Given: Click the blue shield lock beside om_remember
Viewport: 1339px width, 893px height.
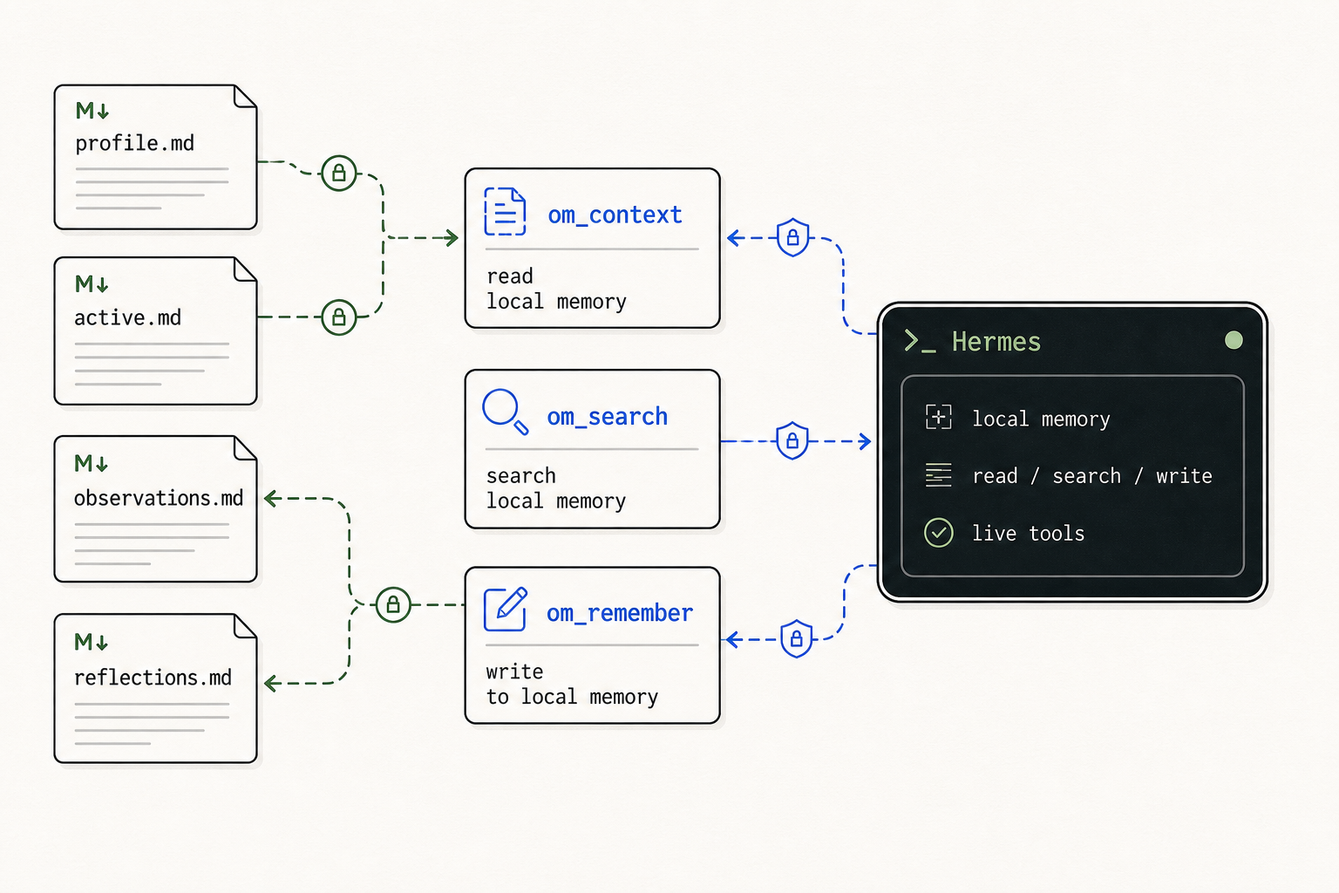Looking at the screenshot, I should point(797,639).
